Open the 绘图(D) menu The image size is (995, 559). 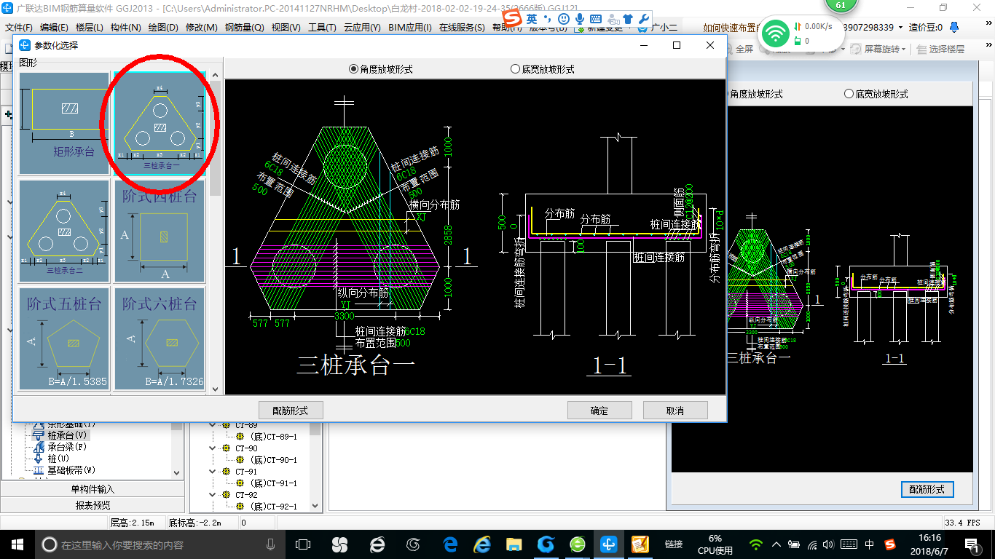coord(163,28)
